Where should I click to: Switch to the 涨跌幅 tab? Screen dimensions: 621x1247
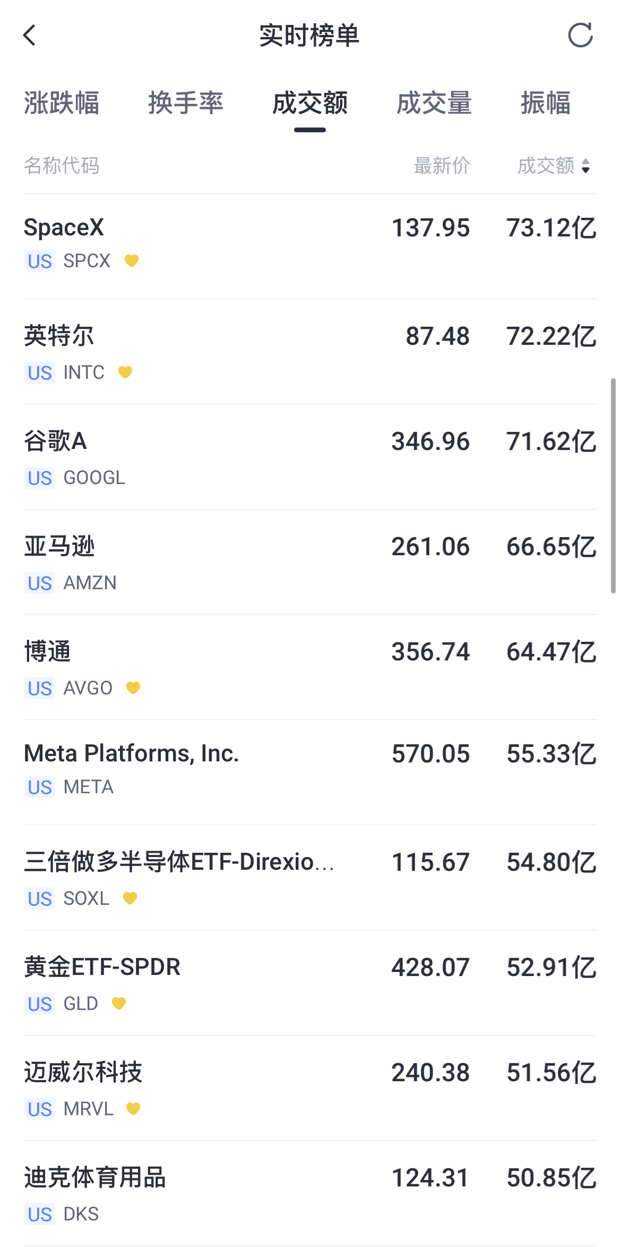(x=62, y=103)
